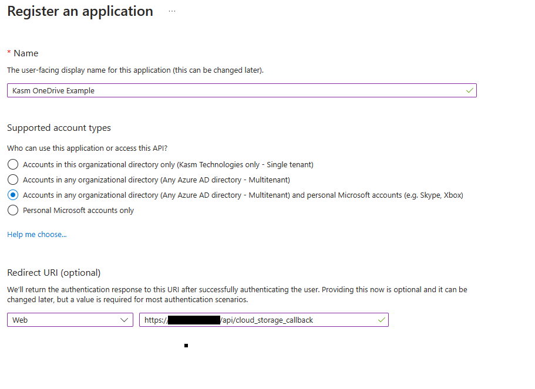Click the Supported account types heading
The image size is (535, 389).
tap(59, 127)
